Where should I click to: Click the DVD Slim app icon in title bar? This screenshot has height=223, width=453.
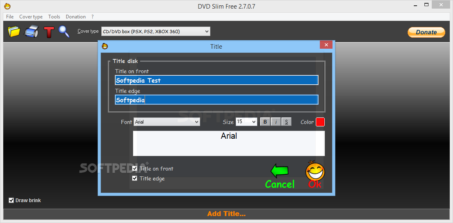7,6
